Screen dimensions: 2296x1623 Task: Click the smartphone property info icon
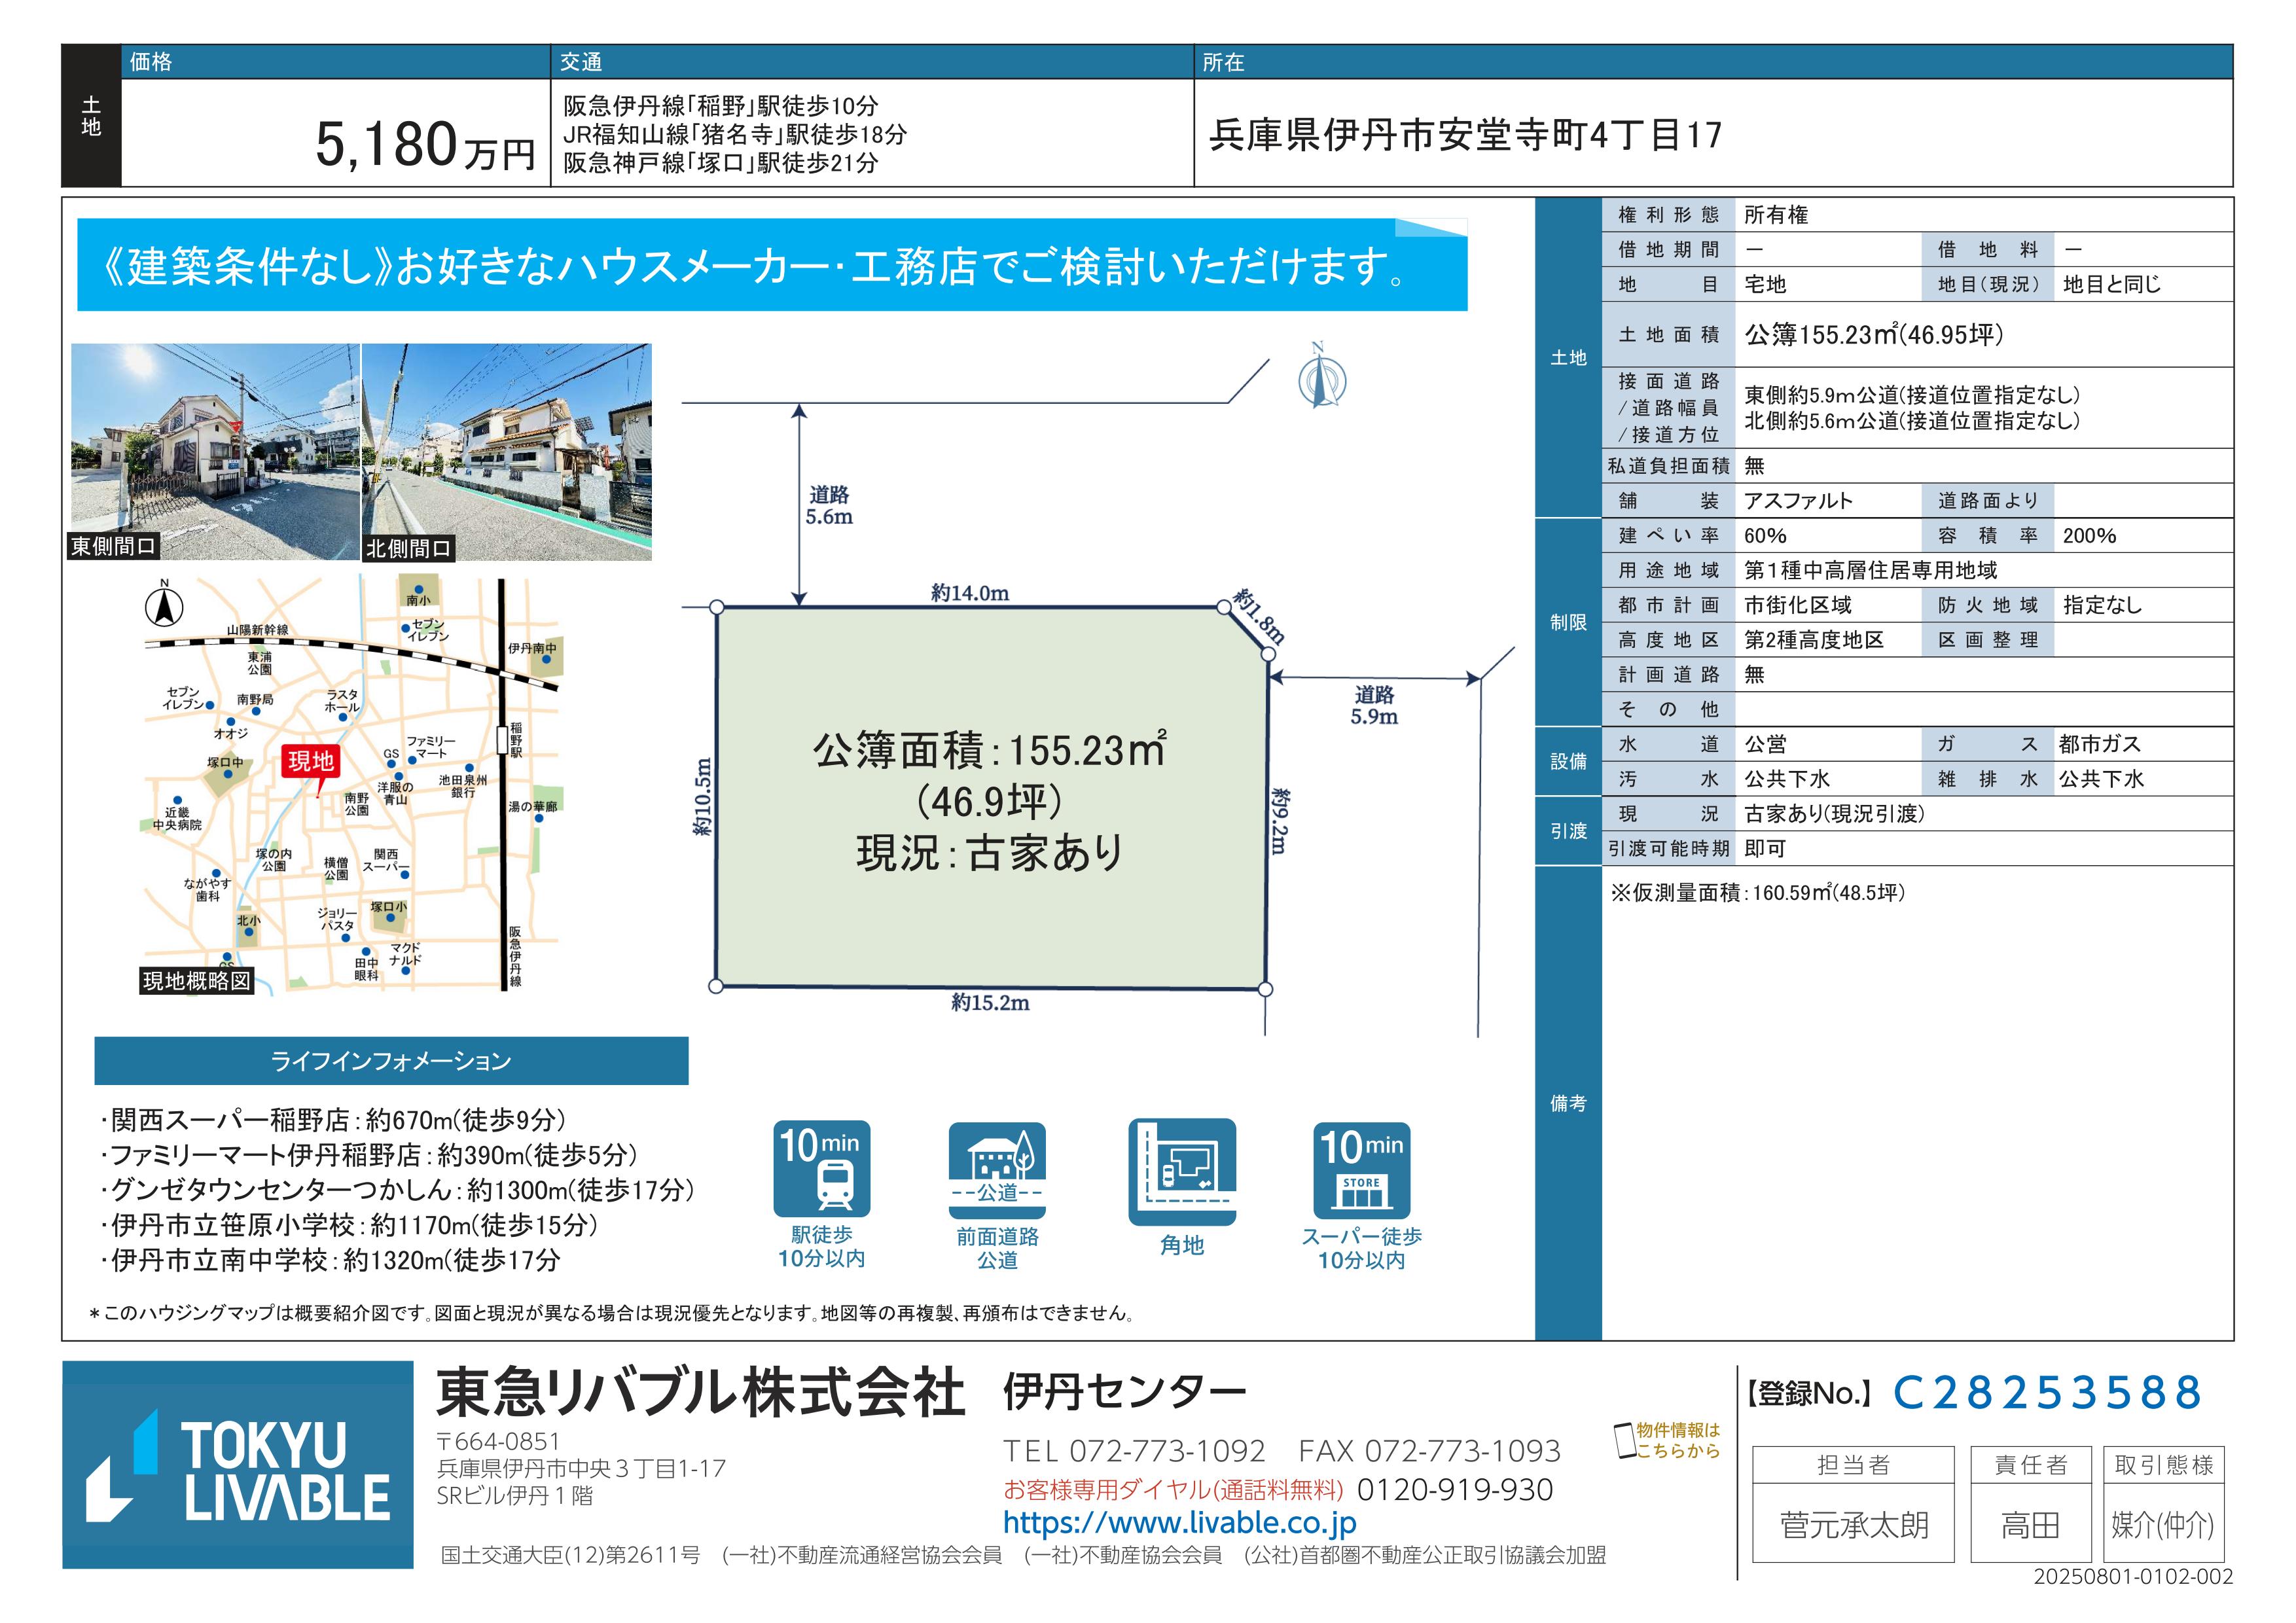pos(1625,1441)
